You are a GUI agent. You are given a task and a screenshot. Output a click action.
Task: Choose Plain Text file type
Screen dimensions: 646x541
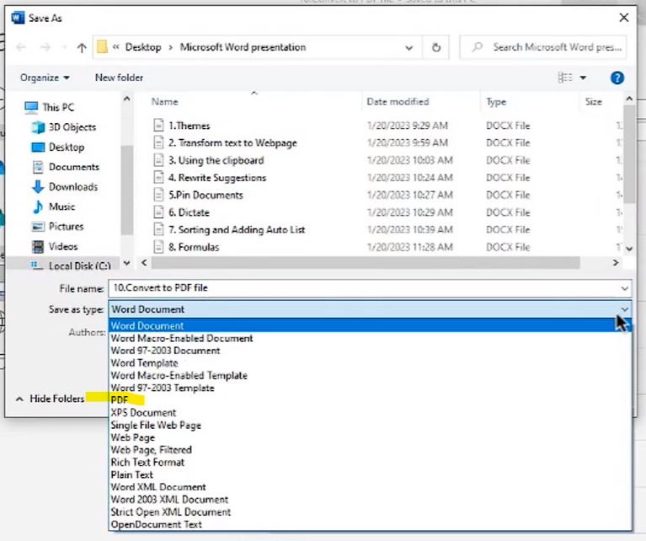pos(370,474)
